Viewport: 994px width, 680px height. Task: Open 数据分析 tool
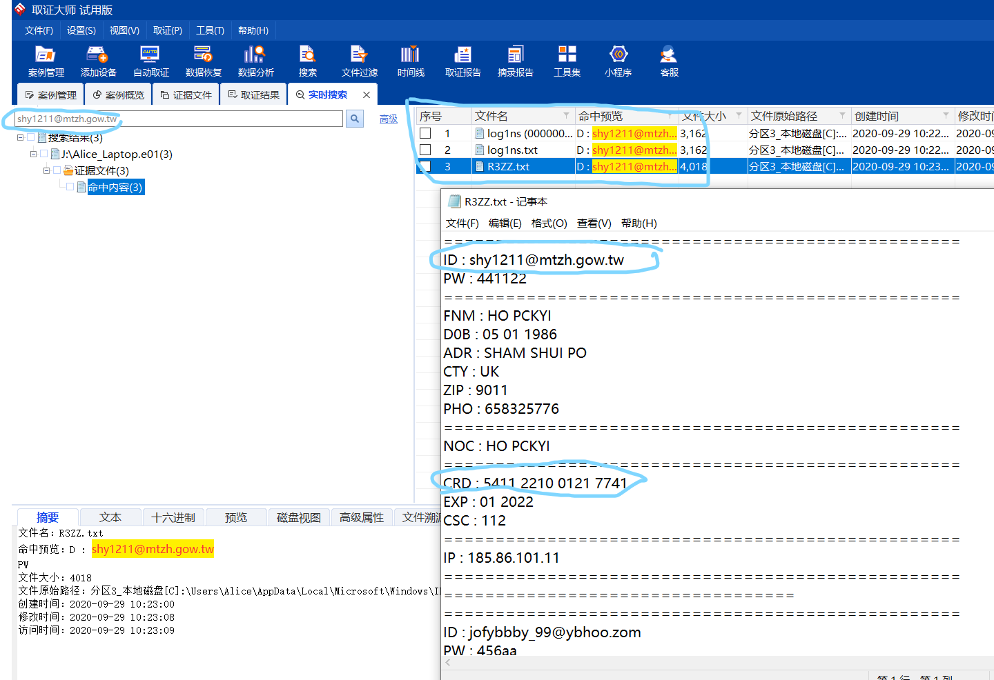(255, 61)
